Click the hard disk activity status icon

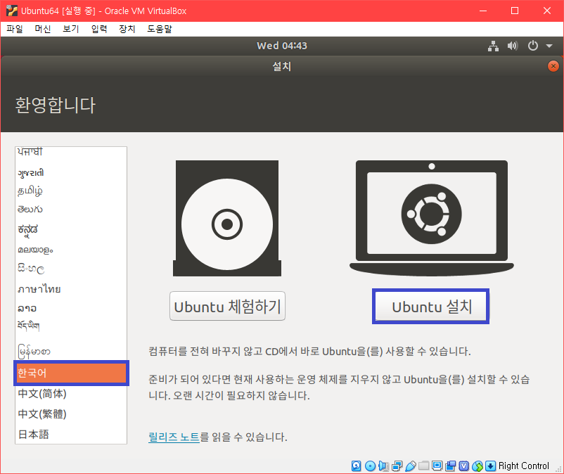pyautogui.click(x=356, y=466)
